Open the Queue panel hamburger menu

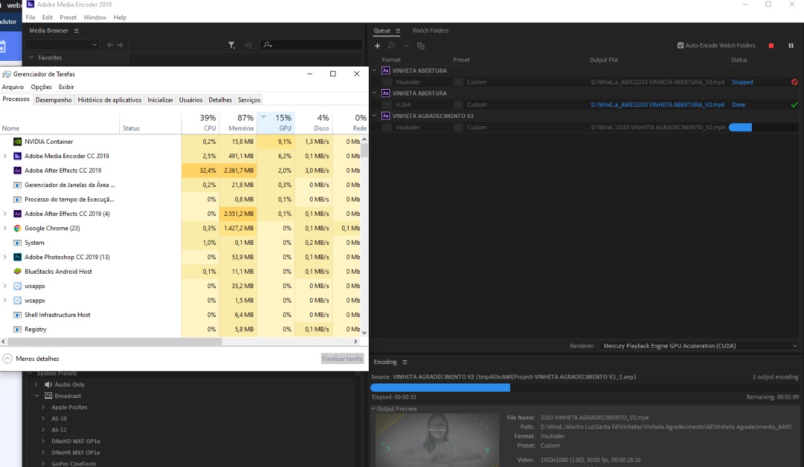[398, 31]
